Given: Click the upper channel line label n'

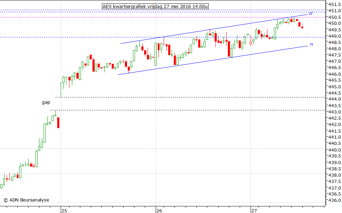Looking at the screenshot, I should pyautogui.click(x=311, y=14).
